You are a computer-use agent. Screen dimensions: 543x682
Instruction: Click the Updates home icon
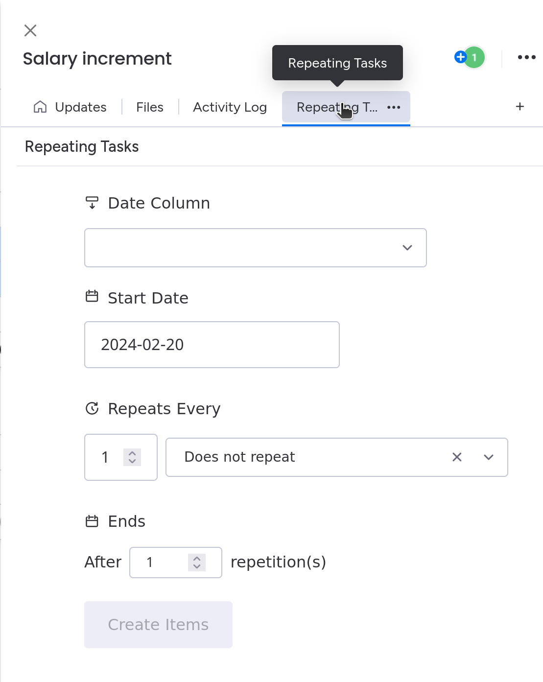(x=40, y=107)
